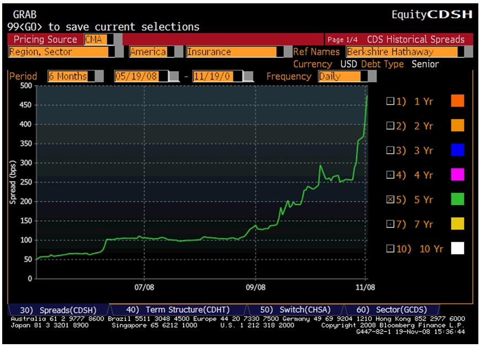Screen dimensions: 480x353
Task: Click the 09/08 x-axis date label
Action: point(255,287)
